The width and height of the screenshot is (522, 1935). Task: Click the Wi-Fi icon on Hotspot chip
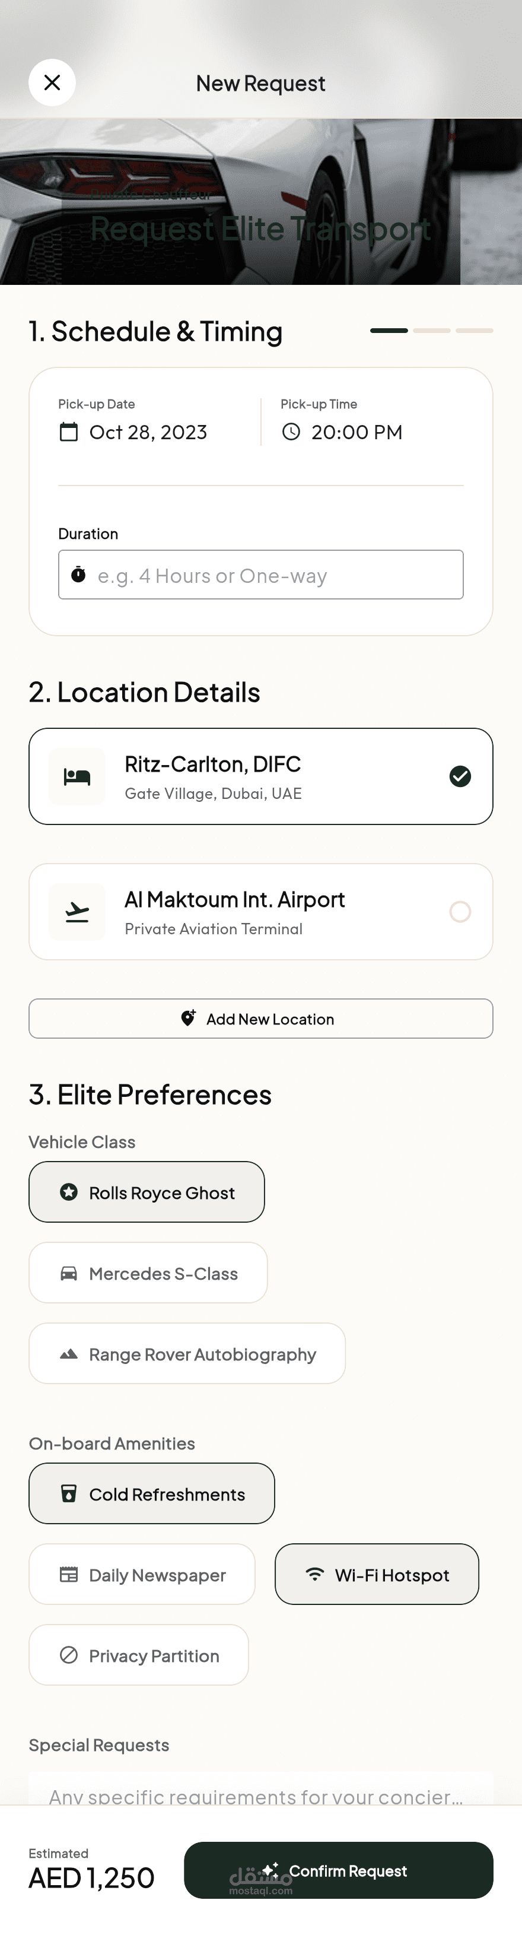(315, 1574)
